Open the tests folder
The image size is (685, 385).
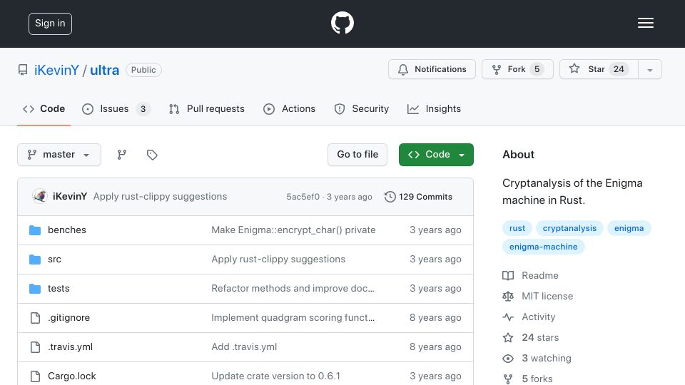[59, 289]
